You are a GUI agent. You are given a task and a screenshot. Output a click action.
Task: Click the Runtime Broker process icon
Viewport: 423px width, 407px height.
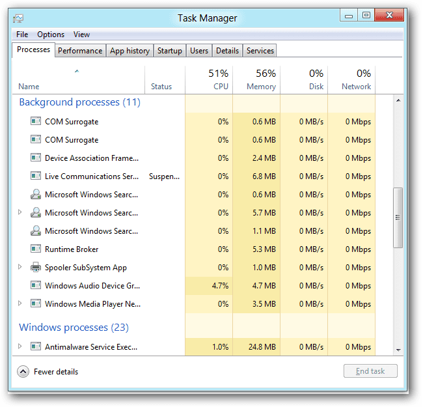pyautogui.click(x=36, y=249)
